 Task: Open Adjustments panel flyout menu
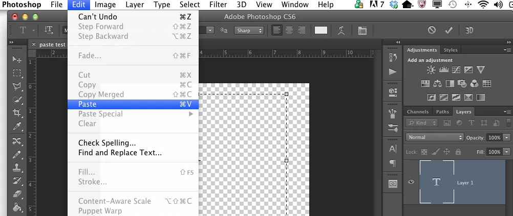[507, 50]
